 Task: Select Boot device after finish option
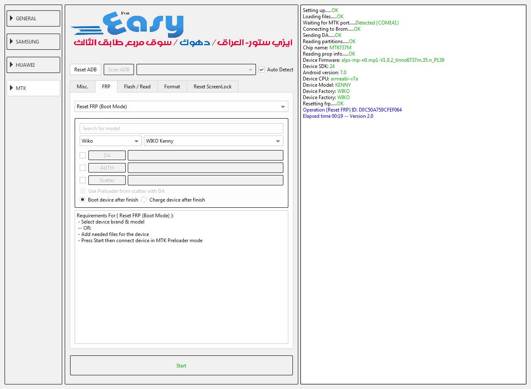tap(109, 200)
